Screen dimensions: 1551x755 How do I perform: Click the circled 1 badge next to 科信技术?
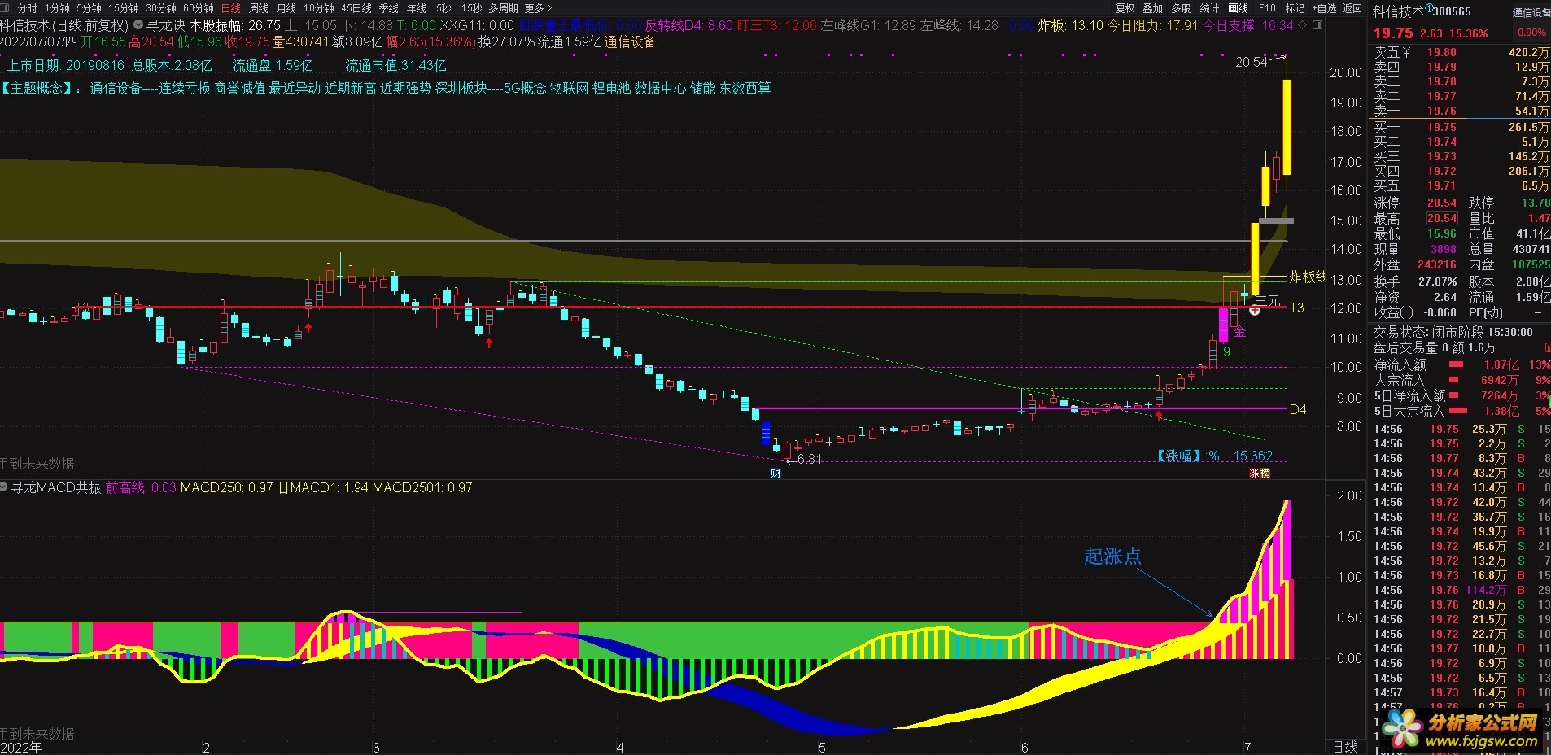pyautogui.click(x=1429, y=7)
